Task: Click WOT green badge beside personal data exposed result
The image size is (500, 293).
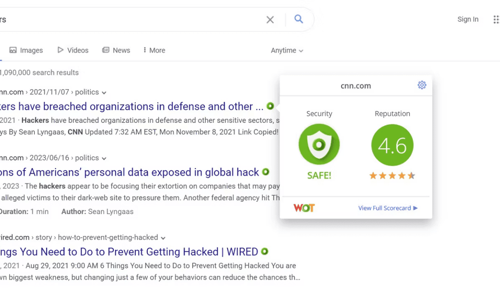Action: [x=266, y=172]
